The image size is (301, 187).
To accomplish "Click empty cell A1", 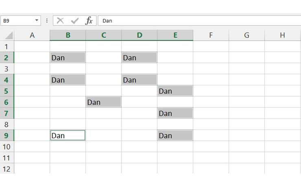I will [x=32, y=46].
